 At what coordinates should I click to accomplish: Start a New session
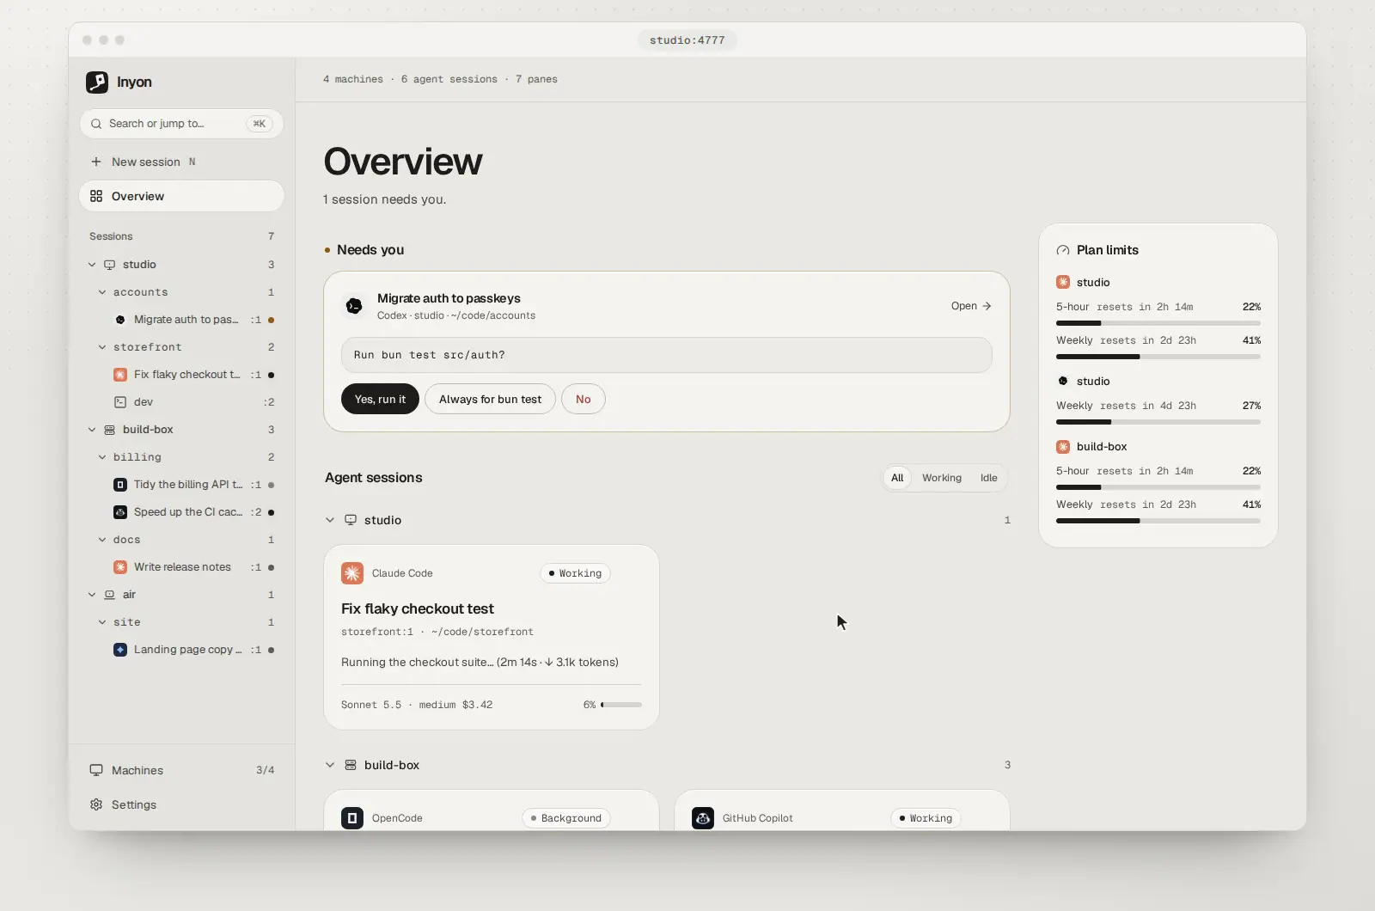(181, 162)
